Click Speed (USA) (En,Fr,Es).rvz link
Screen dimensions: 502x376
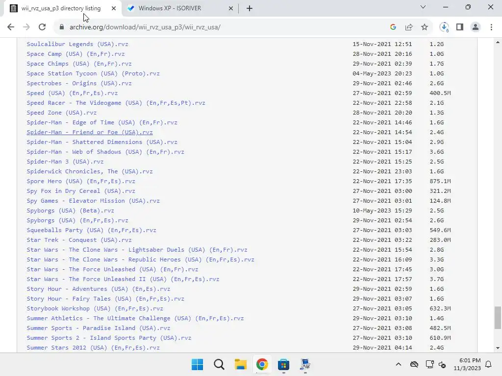point(72,93)
